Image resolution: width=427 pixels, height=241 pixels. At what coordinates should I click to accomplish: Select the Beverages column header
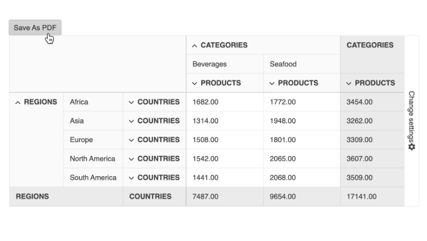pyautogui.click(x=210, y=64)
